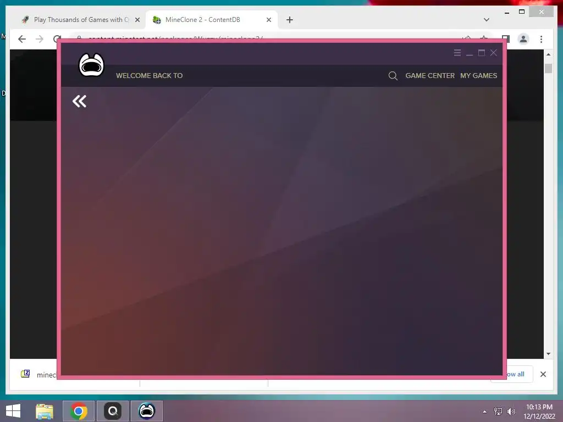The width and height of the screenshot is (563, 422).
Task: Open Chrome profile avatar
Action: (x=523, y=39)
